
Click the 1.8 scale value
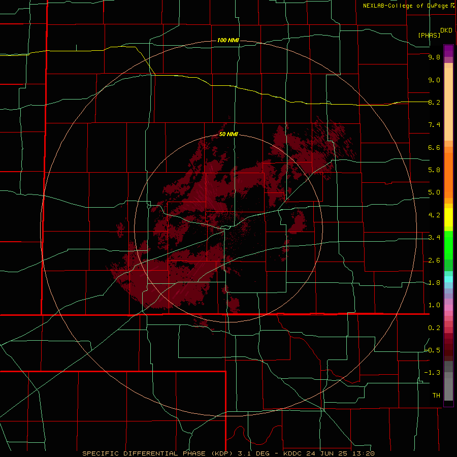tap(434, 283)
